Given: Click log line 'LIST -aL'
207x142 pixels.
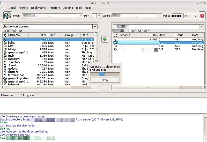Looking at the screenshot, I should [x=5, y=129].
